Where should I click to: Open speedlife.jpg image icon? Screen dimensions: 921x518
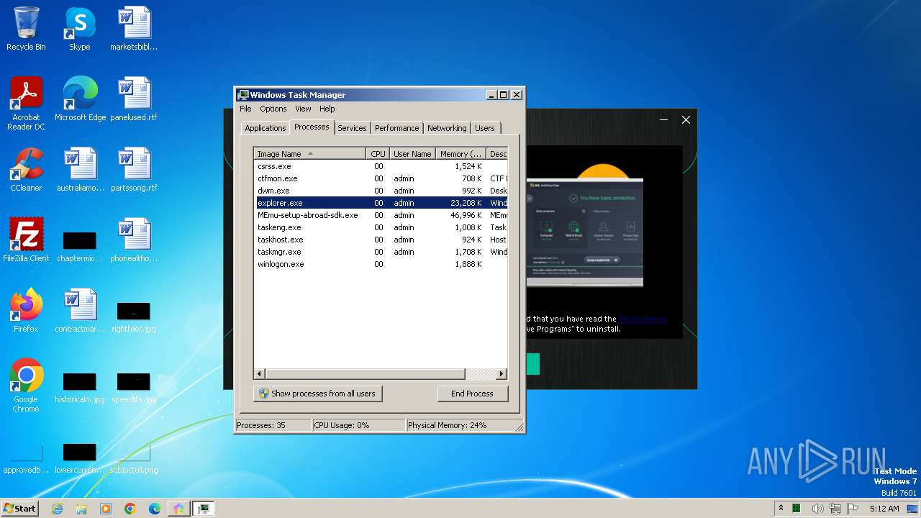coord(134,387)
